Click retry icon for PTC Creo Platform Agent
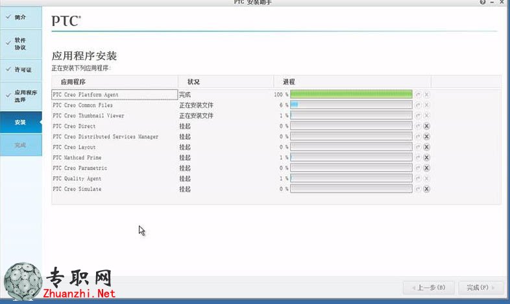510x304 pixels. click(x=418, y=95)
